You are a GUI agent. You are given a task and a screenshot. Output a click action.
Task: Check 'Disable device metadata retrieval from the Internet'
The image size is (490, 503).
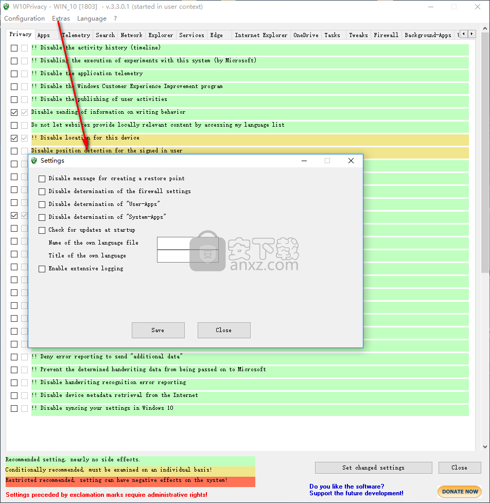pos(14,395)
